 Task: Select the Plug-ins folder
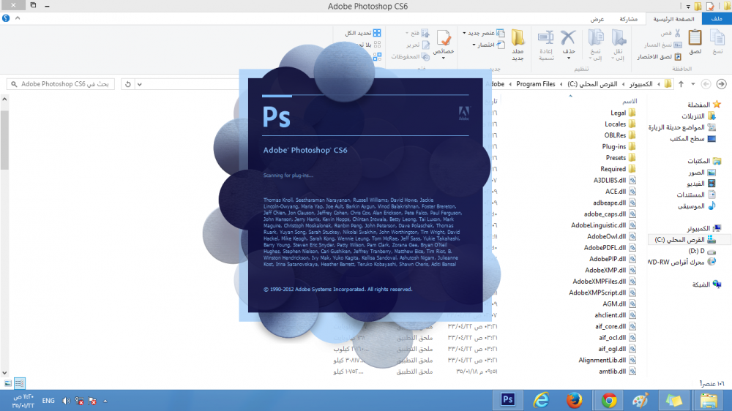pos(614,146)
